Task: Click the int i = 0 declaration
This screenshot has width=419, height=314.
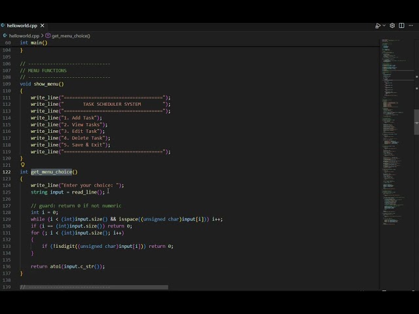Action: click(x=45, y=213)
